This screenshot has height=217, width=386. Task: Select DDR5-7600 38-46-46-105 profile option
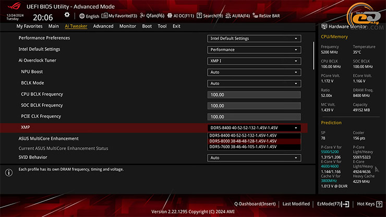(x=254, y=147)
